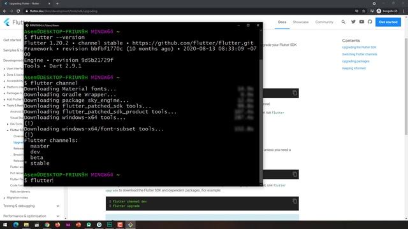
Task: Expand the Accessibility tree item
Action: [x=4, y=81]
